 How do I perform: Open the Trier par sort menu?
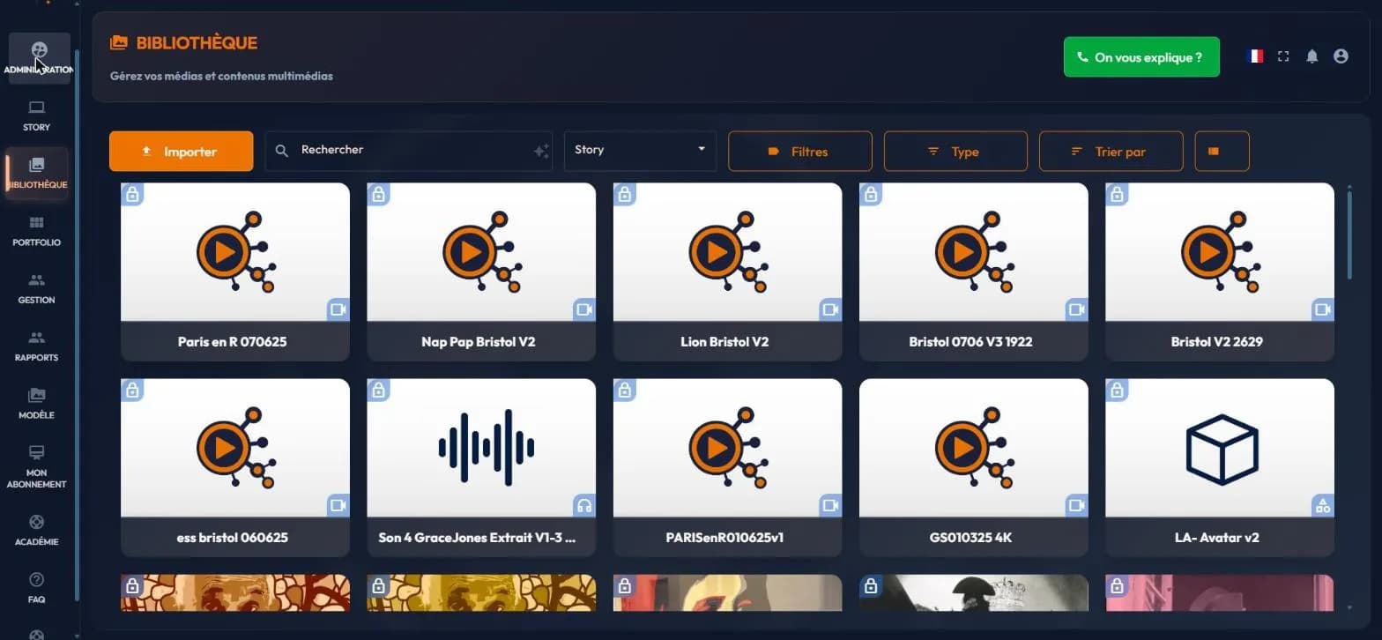click(1111, 151)
